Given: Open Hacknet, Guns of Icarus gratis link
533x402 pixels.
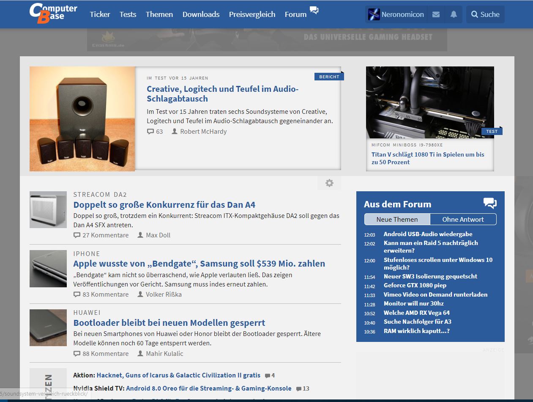Looking at the screenshot, I should 178,375.
